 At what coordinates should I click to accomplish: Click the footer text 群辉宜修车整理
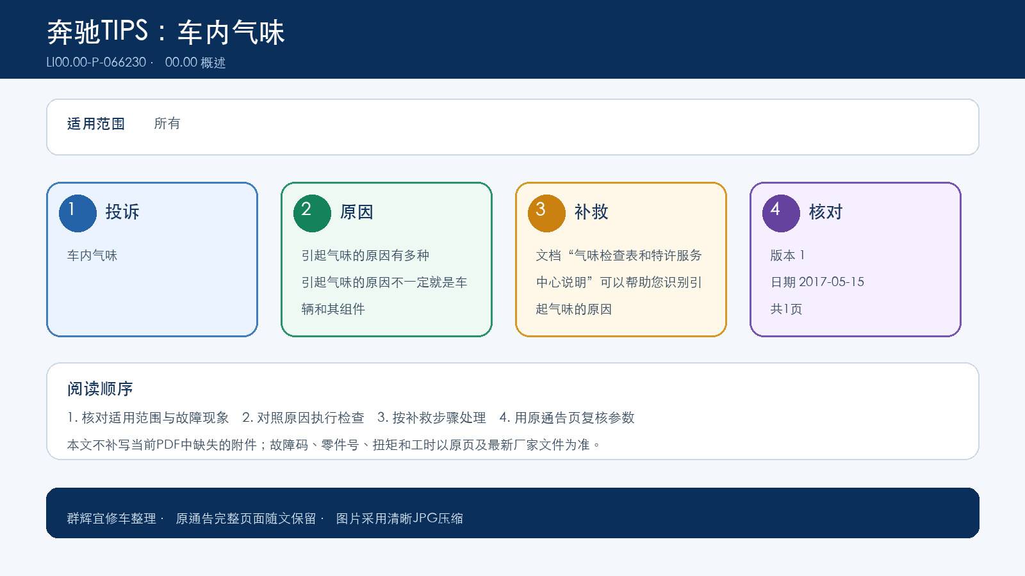coord(111,518)
